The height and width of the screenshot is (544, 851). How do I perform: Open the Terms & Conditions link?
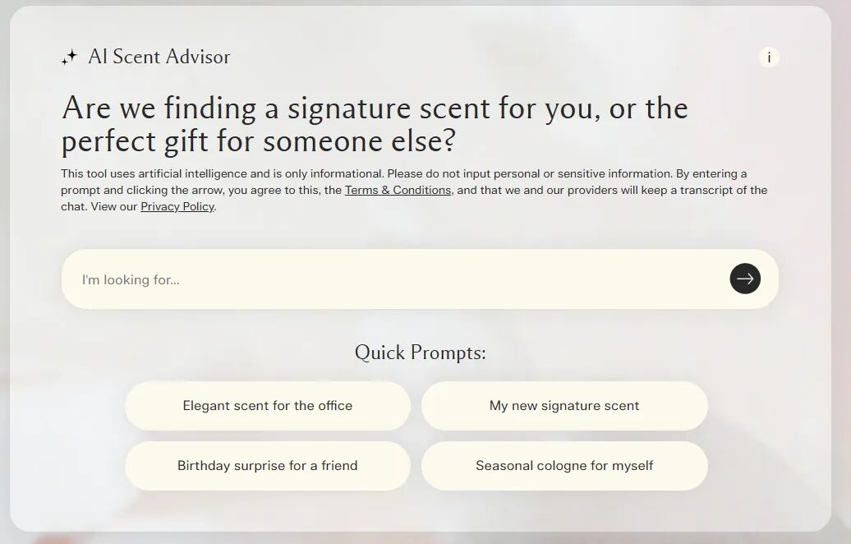point(398,190)
